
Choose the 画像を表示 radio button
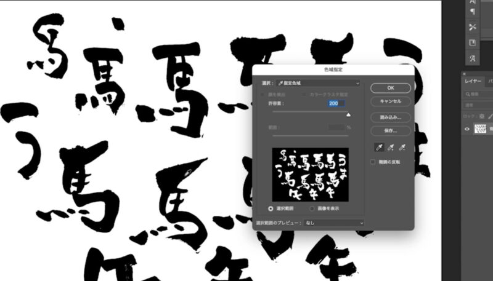[312, 208]
